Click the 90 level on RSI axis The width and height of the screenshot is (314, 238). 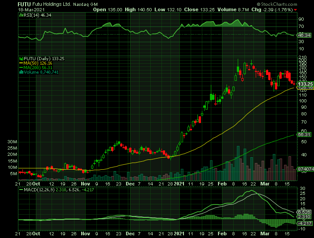click(x=301, y=19)
